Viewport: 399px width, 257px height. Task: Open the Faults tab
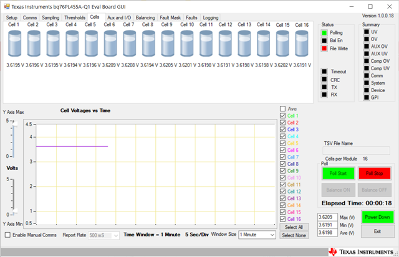pyautogui.click(x=191, y=17)
